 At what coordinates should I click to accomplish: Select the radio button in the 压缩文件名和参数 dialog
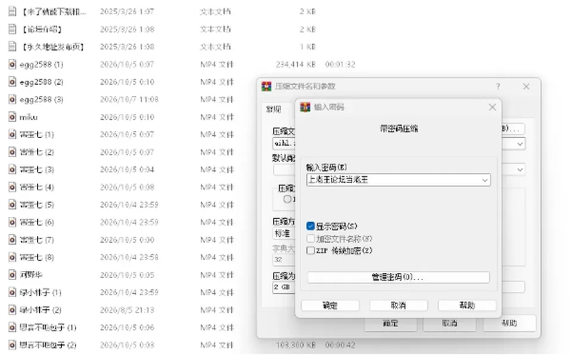(287, 199)
